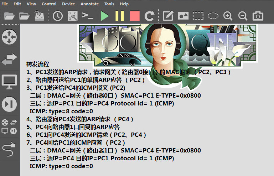
Task: Click the first open-folder new project icon
Action: (x=9, y=16)
